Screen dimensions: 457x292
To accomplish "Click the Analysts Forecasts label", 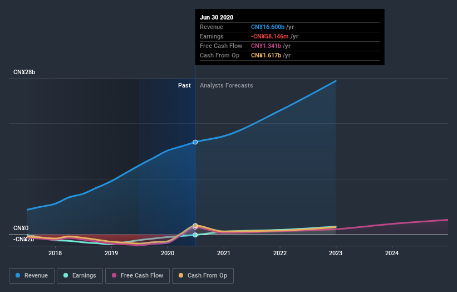I will (x=227, y=85).
